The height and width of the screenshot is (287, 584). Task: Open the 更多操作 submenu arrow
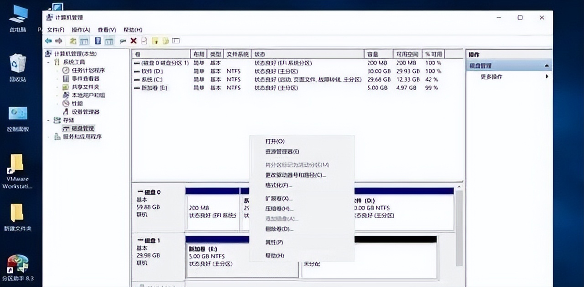tap(547, 77)
